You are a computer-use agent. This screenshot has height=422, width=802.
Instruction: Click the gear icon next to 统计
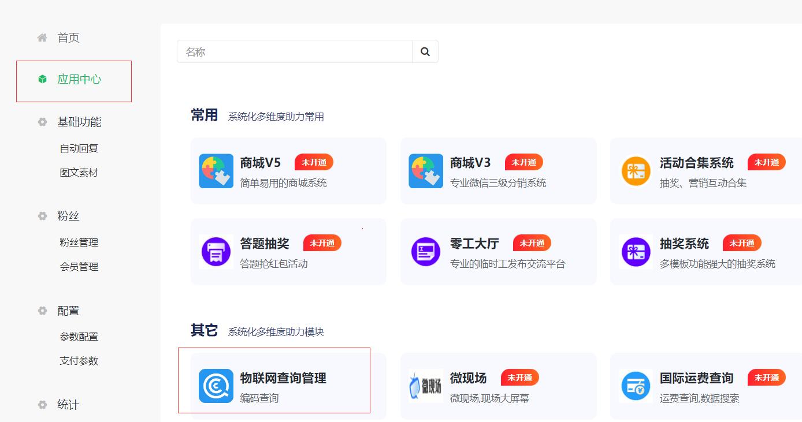pos(42,405)
